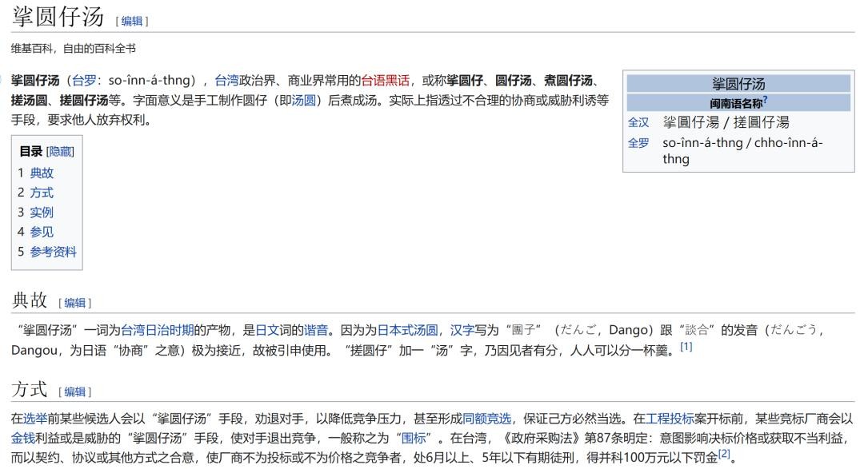864x469 pixels.
Task: Jump to 方式 in table of contents
Action: click(x=42, y=193)
